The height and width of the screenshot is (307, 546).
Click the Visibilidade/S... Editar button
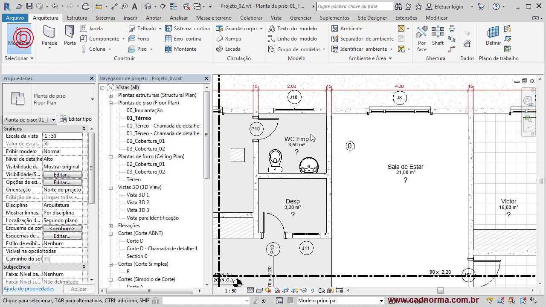(x=62, y=175)
